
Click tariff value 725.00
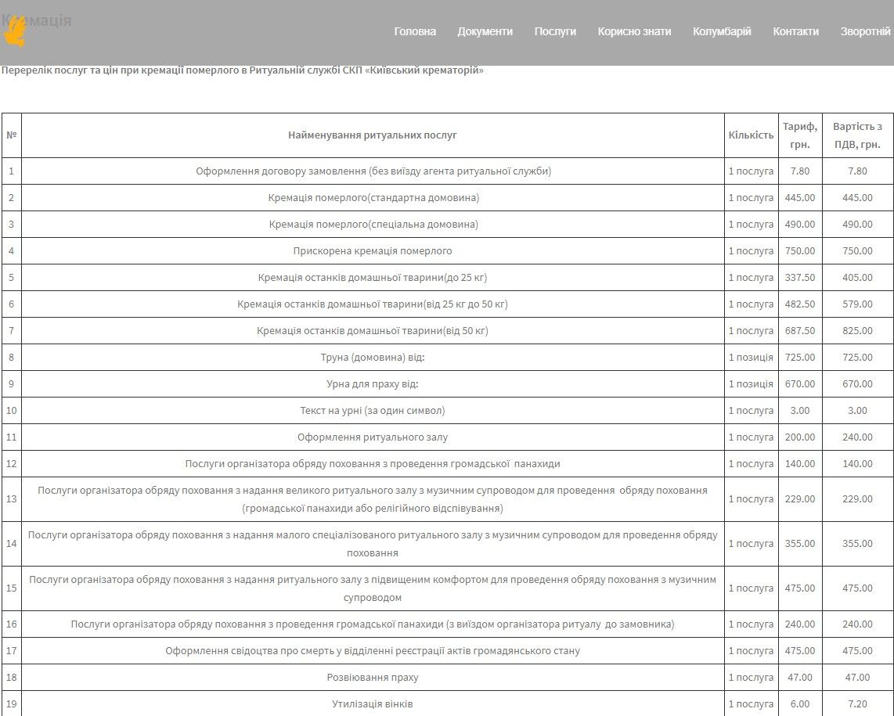pyautogui.click(x=800, y=358)
